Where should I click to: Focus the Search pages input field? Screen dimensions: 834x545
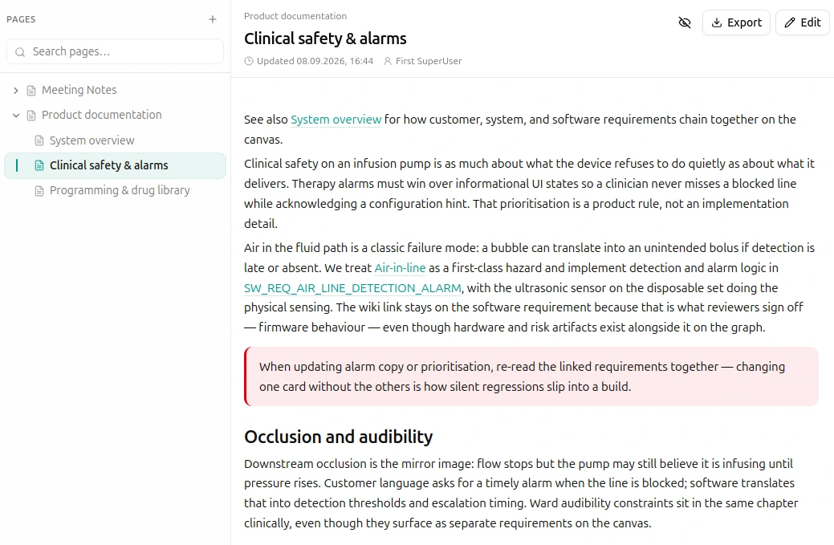pyautogui.click(x=116, y=51)
